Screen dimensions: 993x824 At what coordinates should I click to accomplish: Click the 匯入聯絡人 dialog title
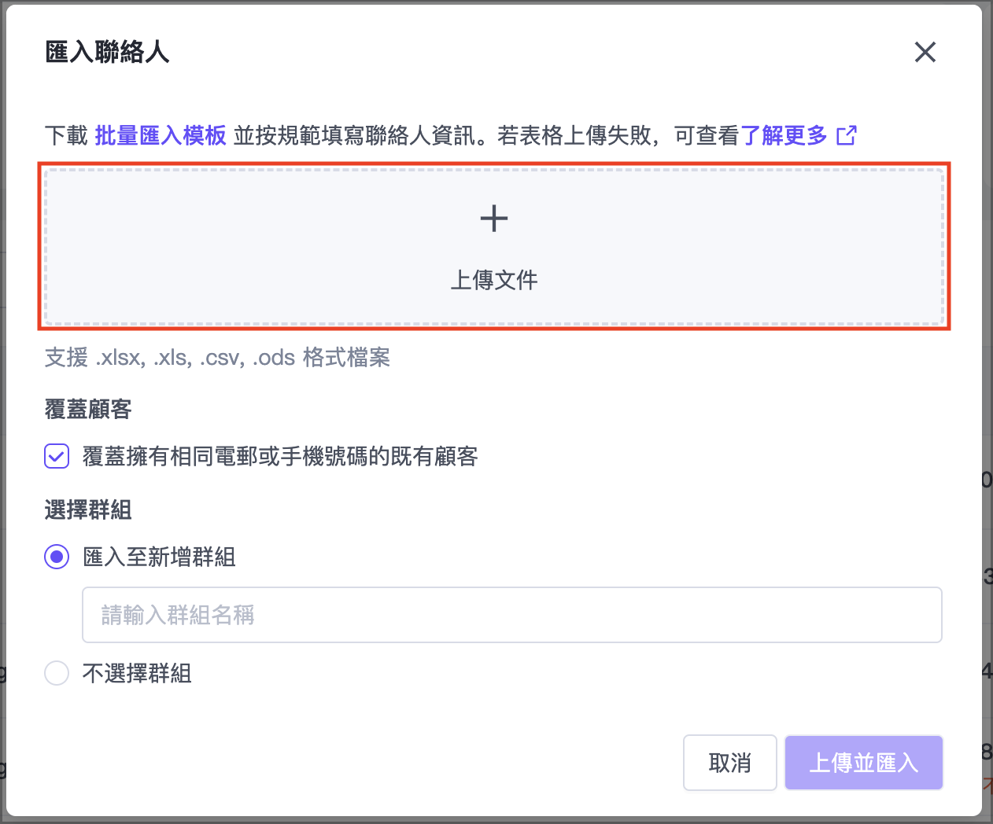(107, 52)
